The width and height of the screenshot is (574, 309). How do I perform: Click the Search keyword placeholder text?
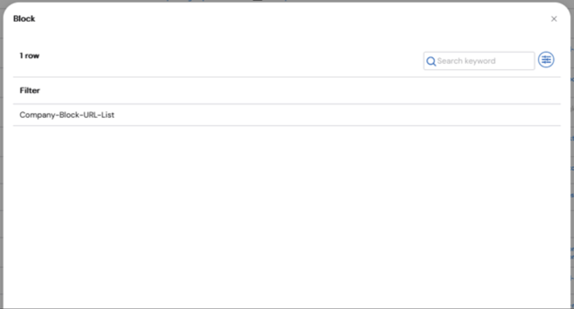[466, 61]
